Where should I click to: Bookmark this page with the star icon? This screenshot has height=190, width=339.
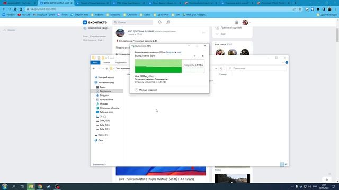(300, 9)
